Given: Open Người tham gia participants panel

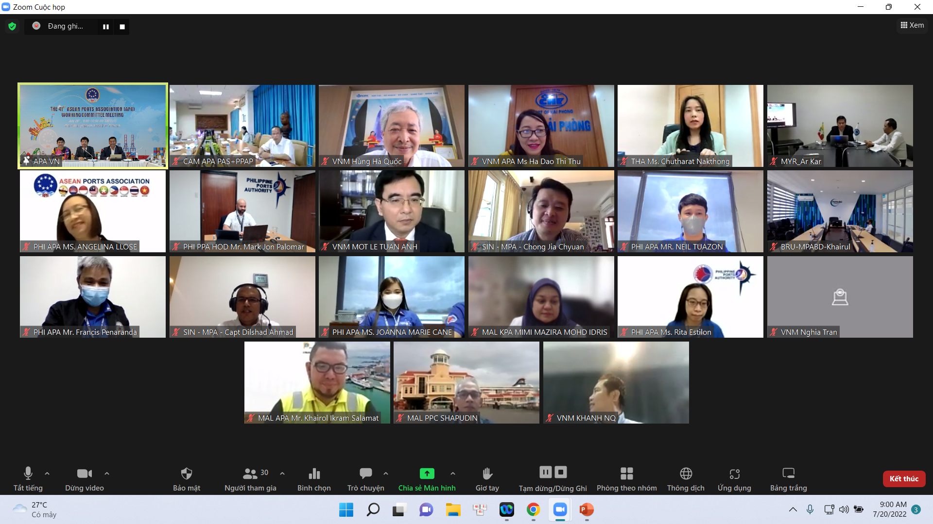Looking at the screenshot, I should pyautogui.click(x=250, y=478).
